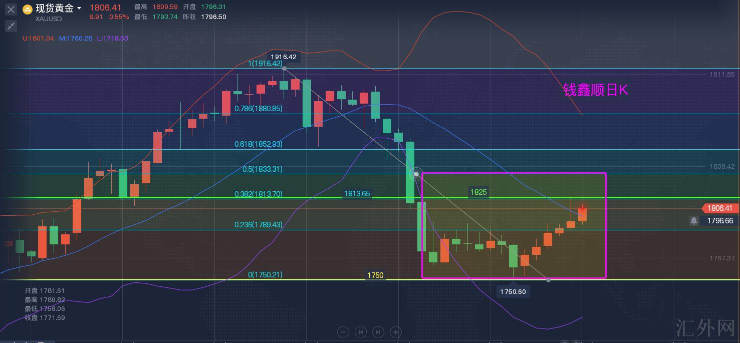This screenshot has width=740, height=343.
Task: Select the red 1806.41 current price tag
Action: coord(719,208)
